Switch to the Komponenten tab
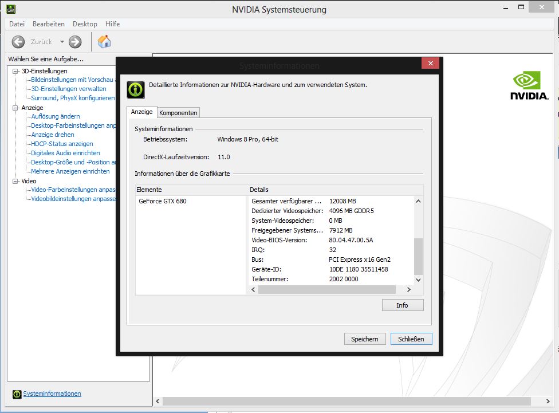The height and width of the screenshot is (413, 559). (x=178, y=113)
